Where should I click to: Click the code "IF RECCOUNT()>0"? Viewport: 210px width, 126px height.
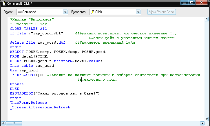(x=27, y=75)
